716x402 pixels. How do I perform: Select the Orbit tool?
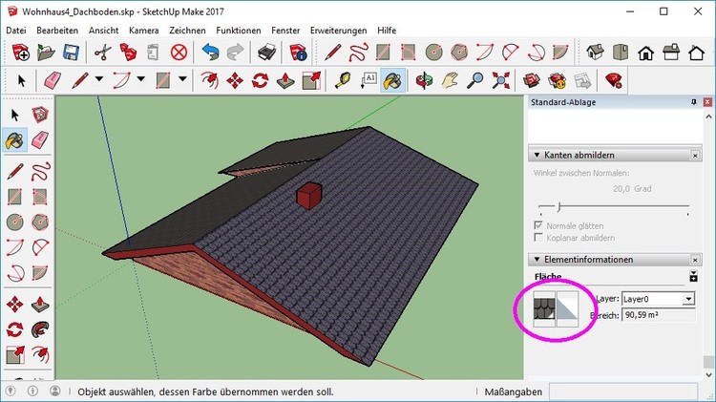point(424,80)
